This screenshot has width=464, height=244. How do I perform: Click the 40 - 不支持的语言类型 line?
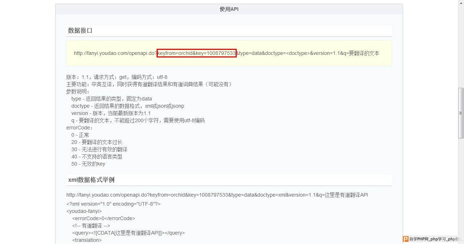click(x=97, y=157)
